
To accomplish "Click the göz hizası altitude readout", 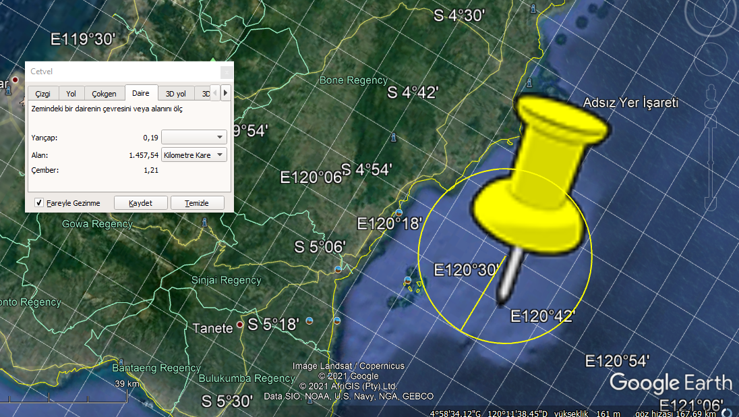I will [x=676, y=413].
